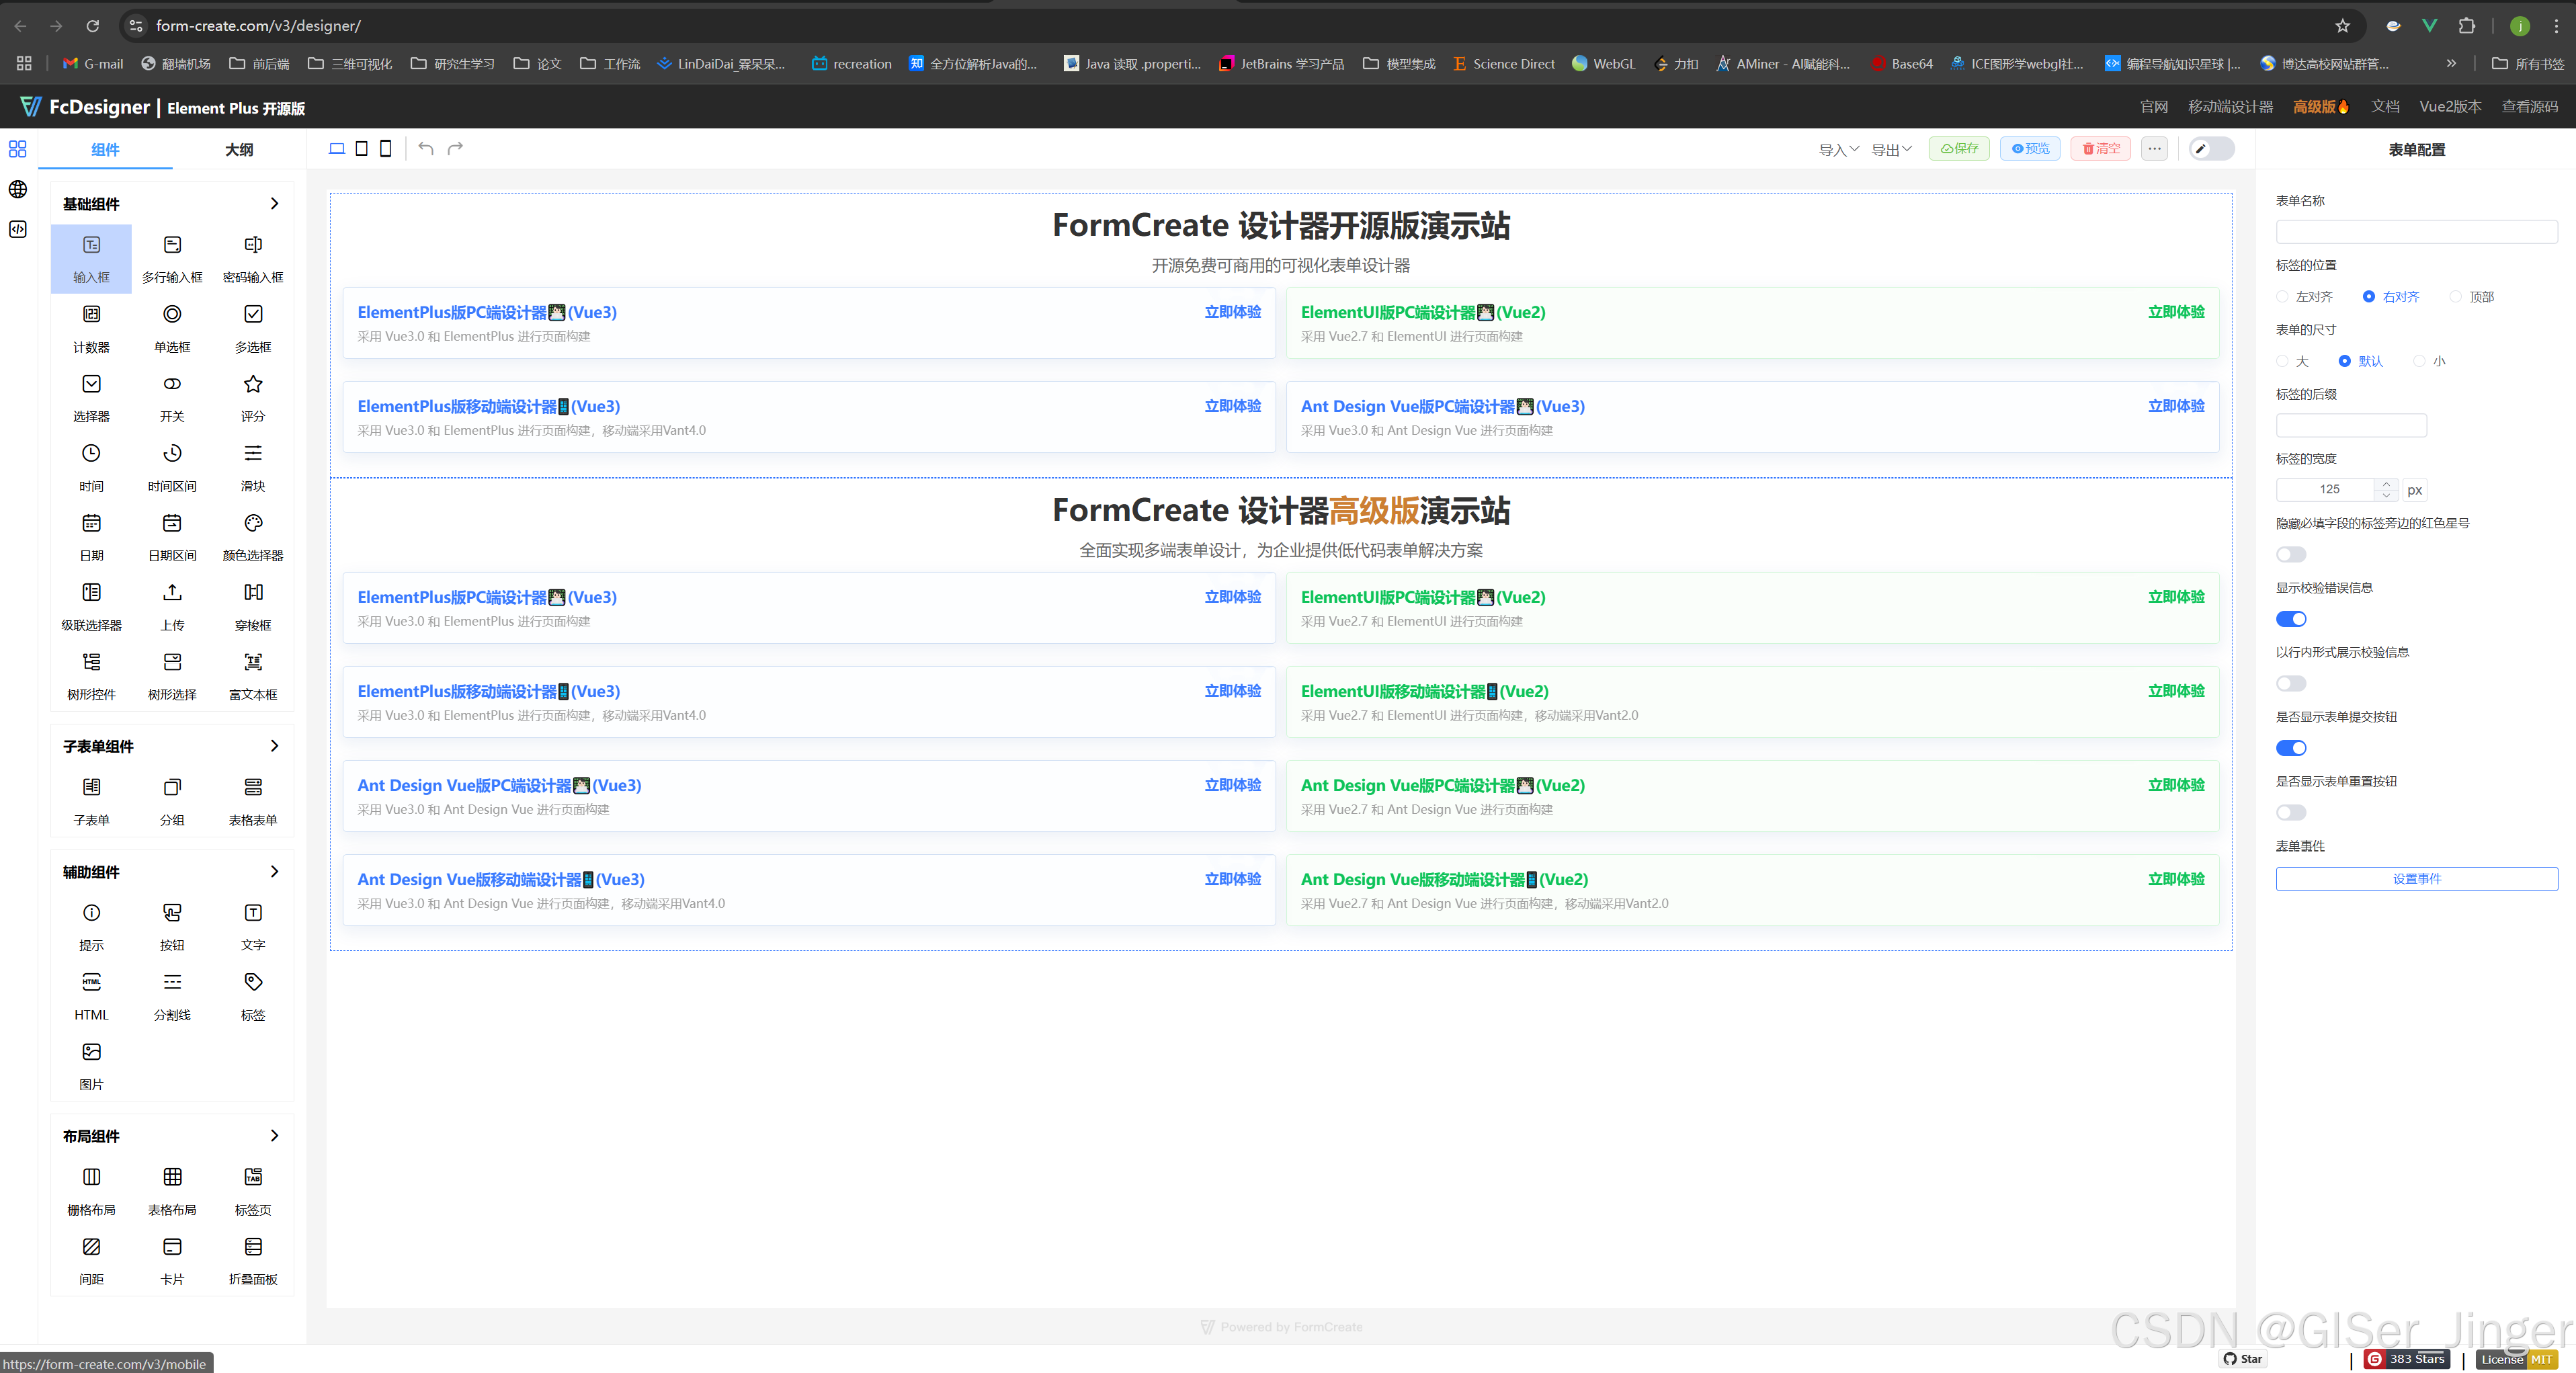The image size is (2576, 1373).
Task: Click the 设置事件 button
Action: point(2416,879)
